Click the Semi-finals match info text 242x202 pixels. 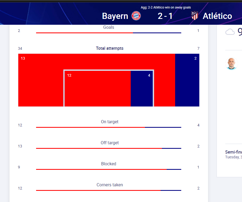(x=234, y=152)
